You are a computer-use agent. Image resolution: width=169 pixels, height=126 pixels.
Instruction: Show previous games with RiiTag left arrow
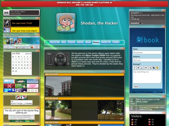(x=5, y=41)
